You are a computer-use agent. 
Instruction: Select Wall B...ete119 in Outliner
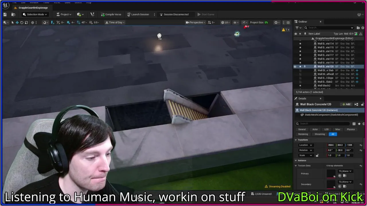(325, 63)
